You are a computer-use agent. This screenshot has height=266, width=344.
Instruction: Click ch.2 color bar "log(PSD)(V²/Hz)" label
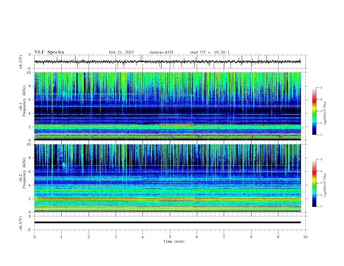pos(325,185)
